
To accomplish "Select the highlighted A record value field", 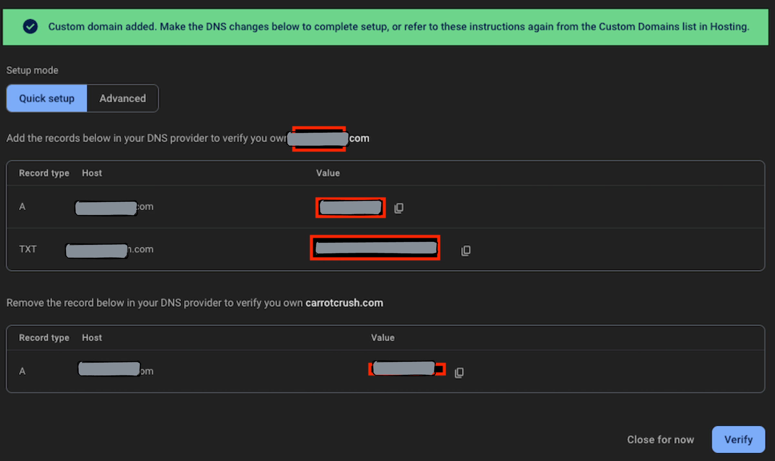I will pos(350,207).
